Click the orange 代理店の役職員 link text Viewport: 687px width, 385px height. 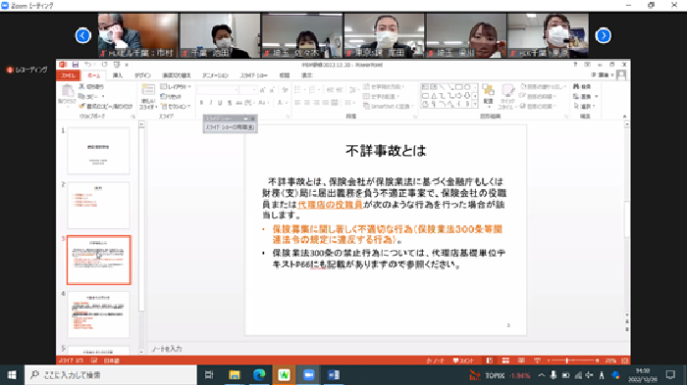331,205
